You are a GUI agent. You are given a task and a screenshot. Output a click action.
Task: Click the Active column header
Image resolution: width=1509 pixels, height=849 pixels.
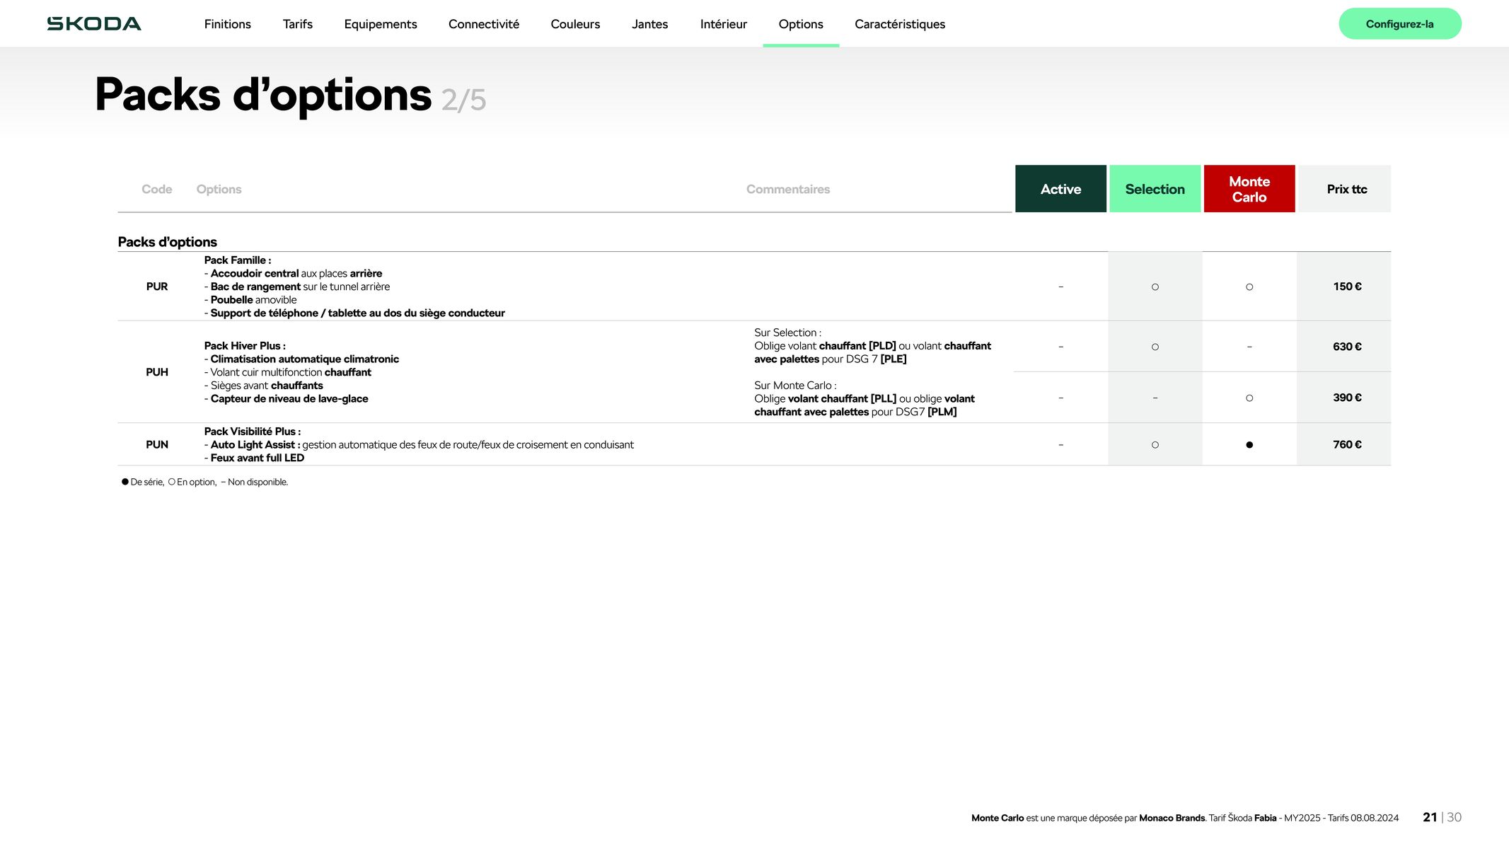point(1060,189)
